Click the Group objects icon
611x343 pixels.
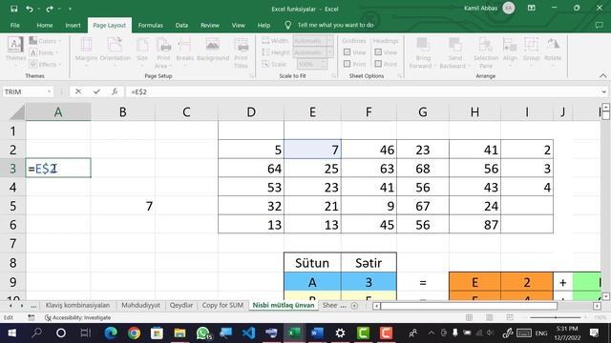(x=531, y=45)
